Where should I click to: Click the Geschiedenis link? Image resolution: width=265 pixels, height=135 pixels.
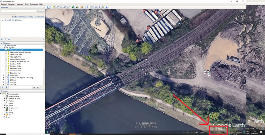tap(39, 17)
